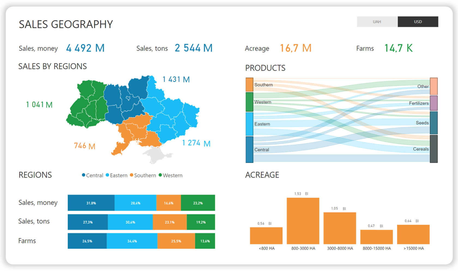Select the Central legend dot
This screenshot has width=458, height=271.
(83, 175)
